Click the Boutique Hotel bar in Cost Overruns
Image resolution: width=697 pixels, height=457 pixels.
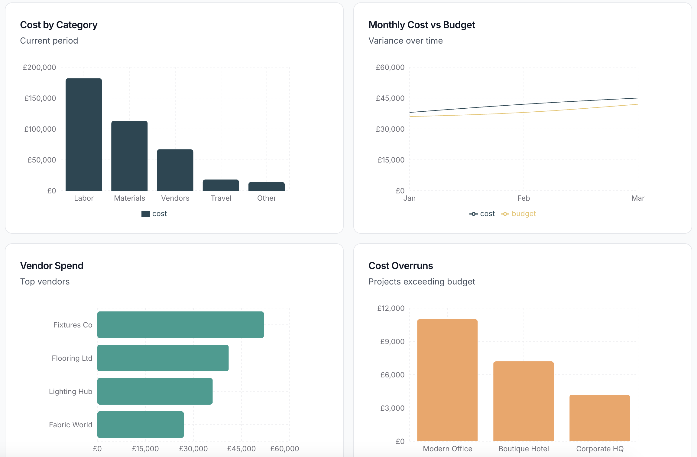click(x=523, y=399)
